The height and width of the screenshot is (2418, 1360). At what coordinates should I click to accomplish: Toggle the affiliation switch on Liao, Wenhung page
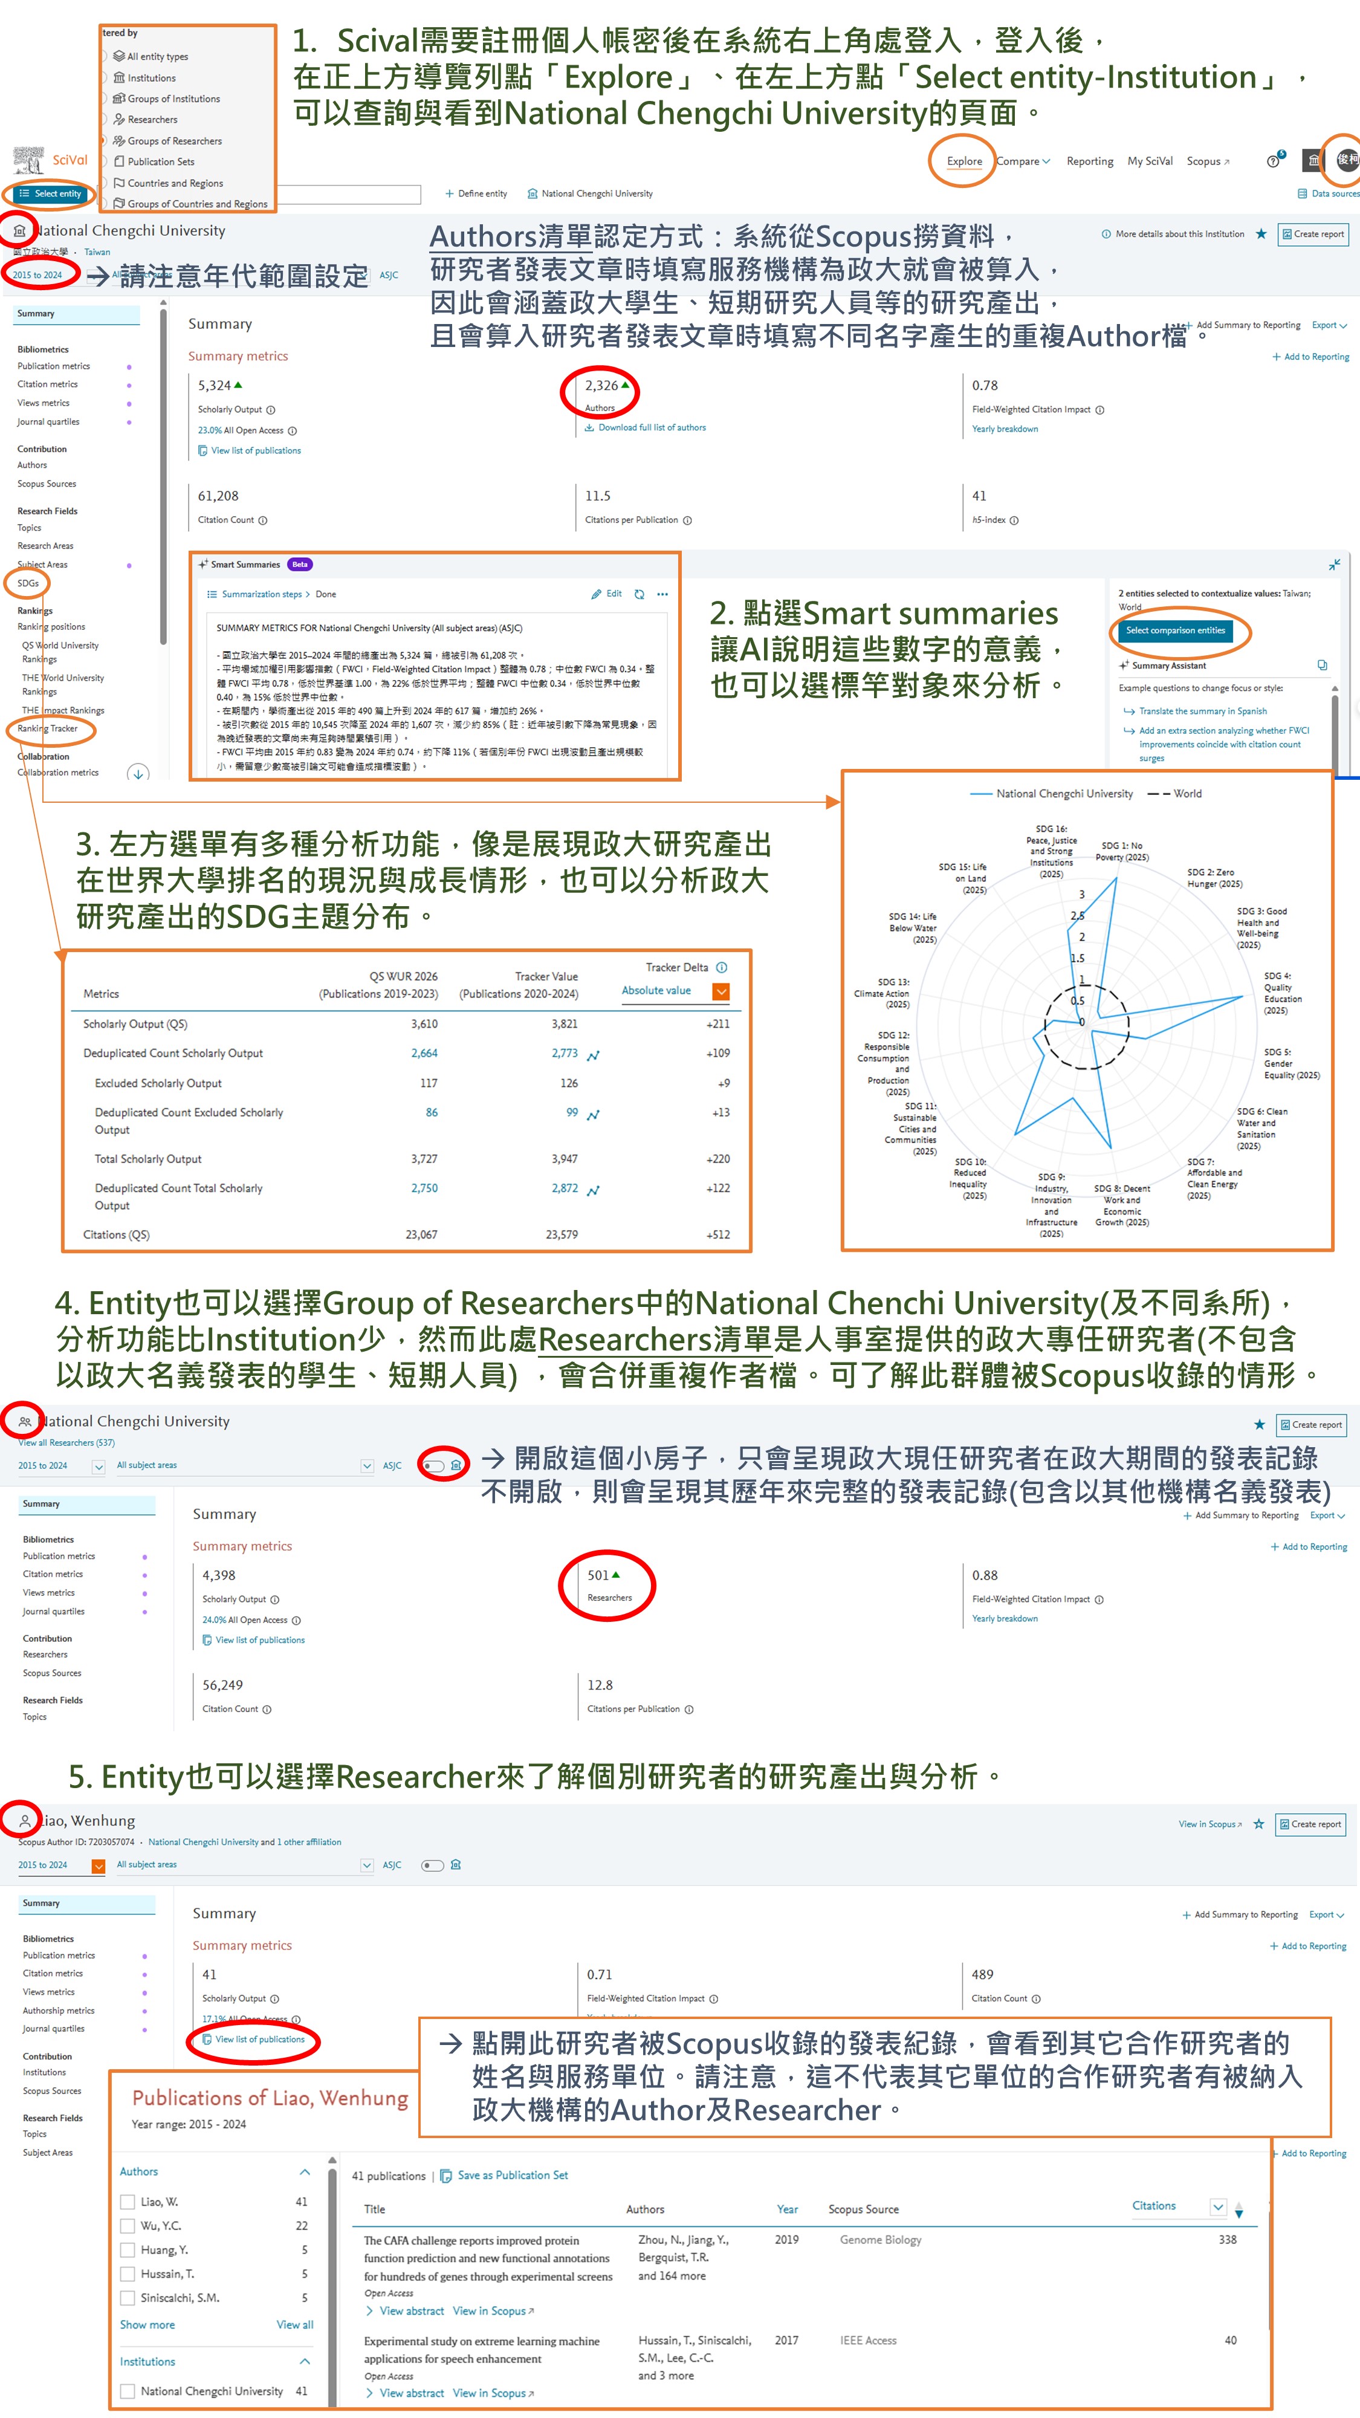coord(433,1865)
